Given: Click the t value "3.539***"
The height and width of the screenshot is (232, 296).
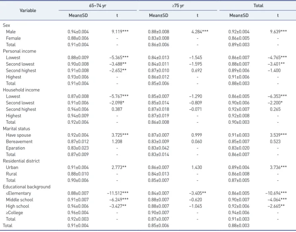Looking at the screenshot, I should [278, 135].
